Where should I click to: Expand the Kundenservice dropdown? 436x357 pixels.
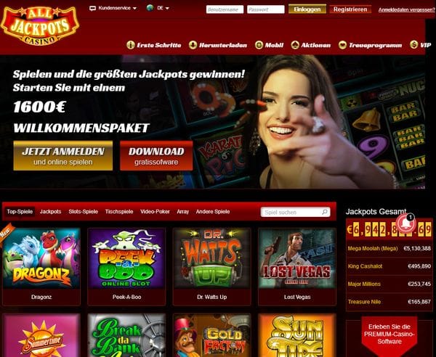[113, 8]
